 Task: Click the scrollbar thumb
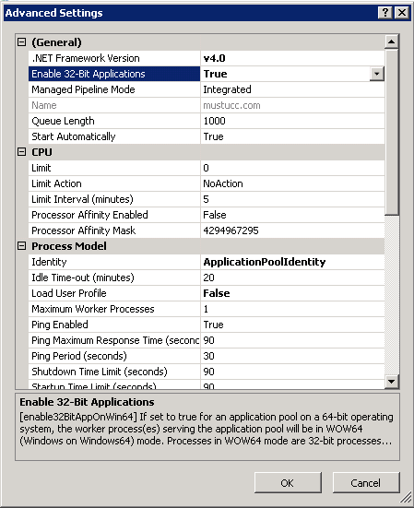click(391, 132)
